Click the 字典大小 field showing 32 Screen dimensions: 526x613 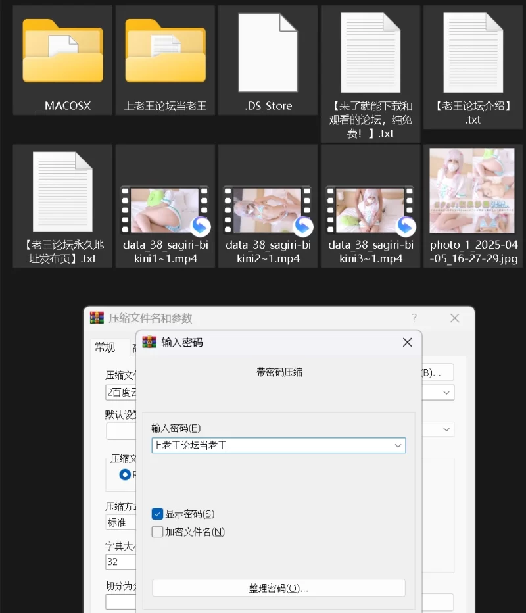click(x=120, y=562)
